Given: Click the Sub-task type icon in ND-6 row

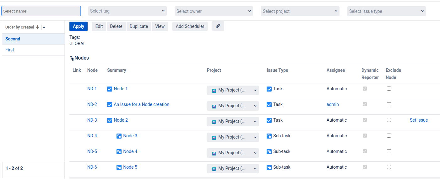Looking at the screenshot, I should 269,167.
